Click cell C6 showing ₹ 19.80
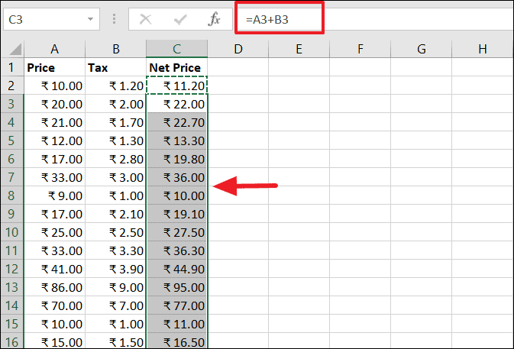Image resolution: width=514 pixels, height=349 pixels. 176,159
